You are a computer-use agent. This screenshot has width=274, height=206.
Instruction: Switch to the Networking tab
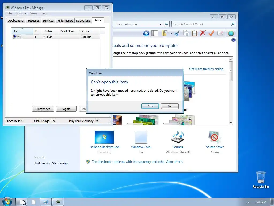(x=83, y=21)
